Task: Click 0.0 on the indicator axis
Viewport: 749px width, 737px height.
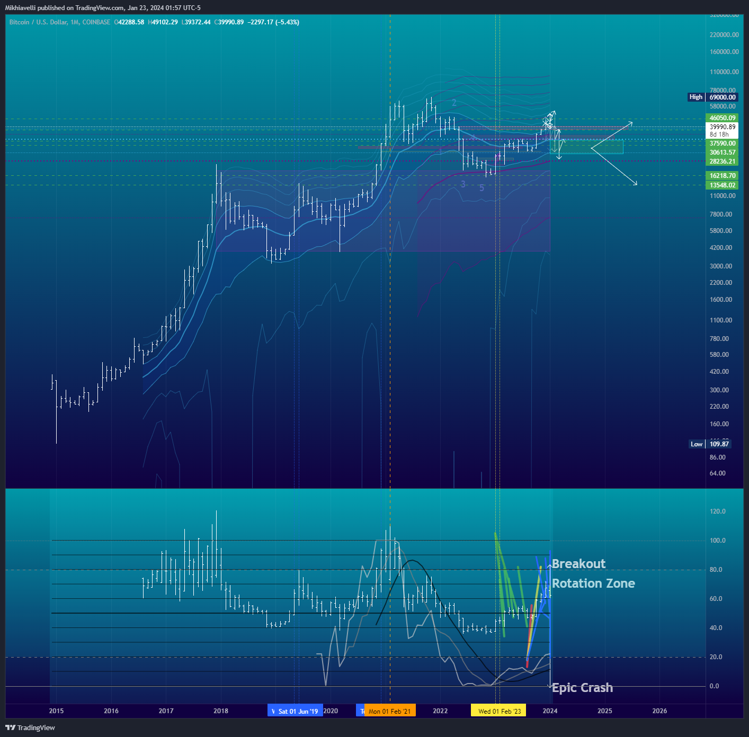Action: (715, 686)
